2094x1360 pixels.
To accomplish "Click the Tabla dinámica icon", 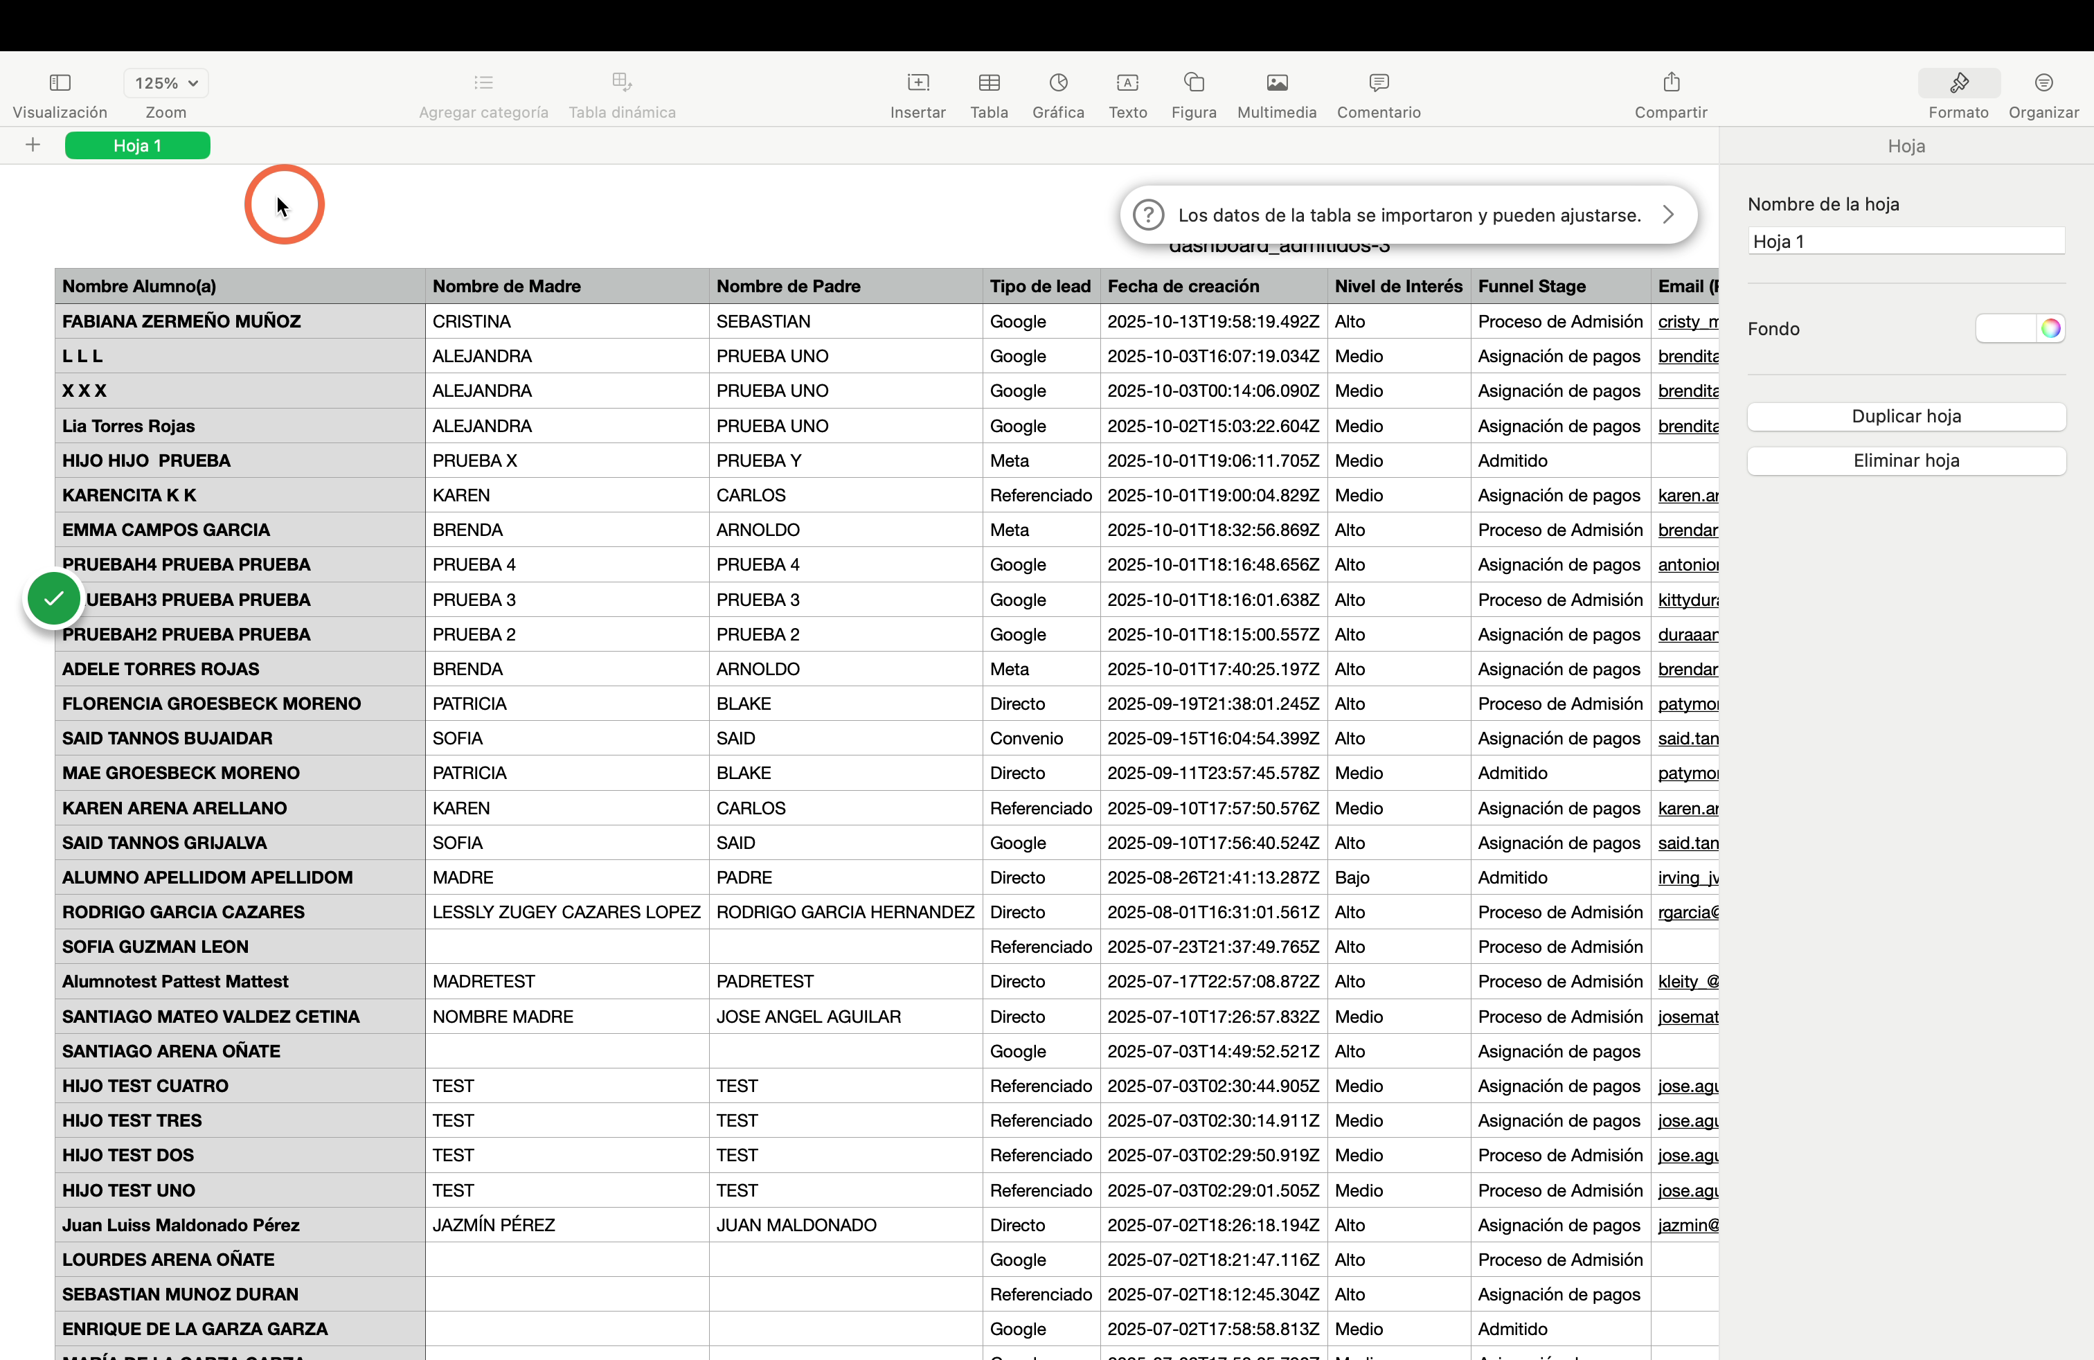I will (x=622, y=82).
